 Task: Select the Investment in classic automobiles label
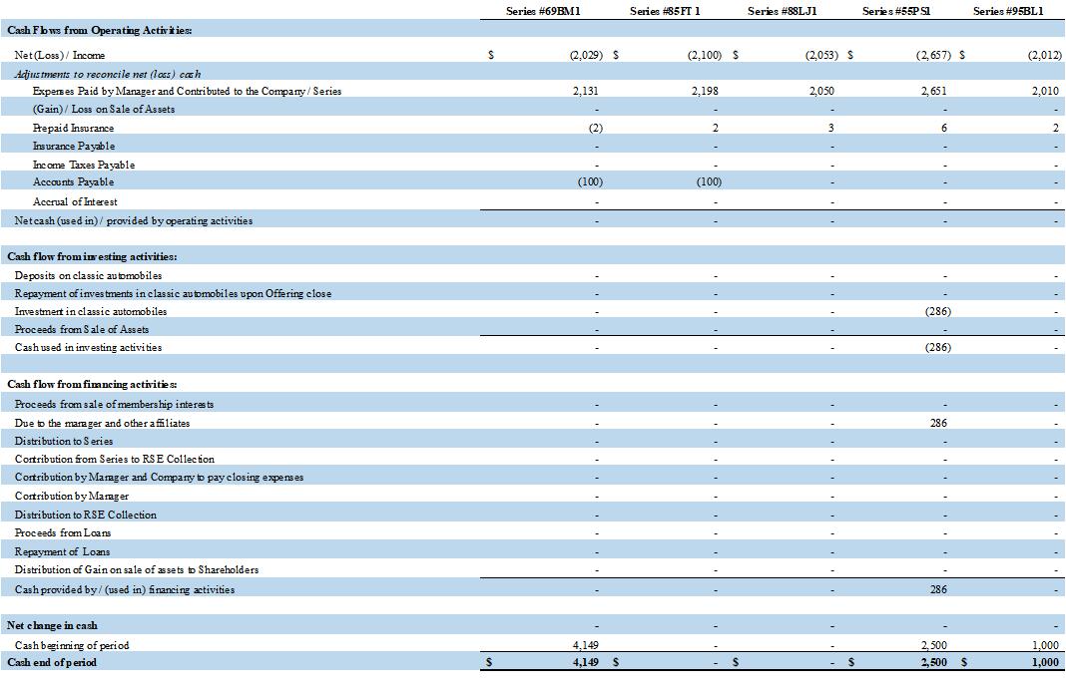pos(91,311)
